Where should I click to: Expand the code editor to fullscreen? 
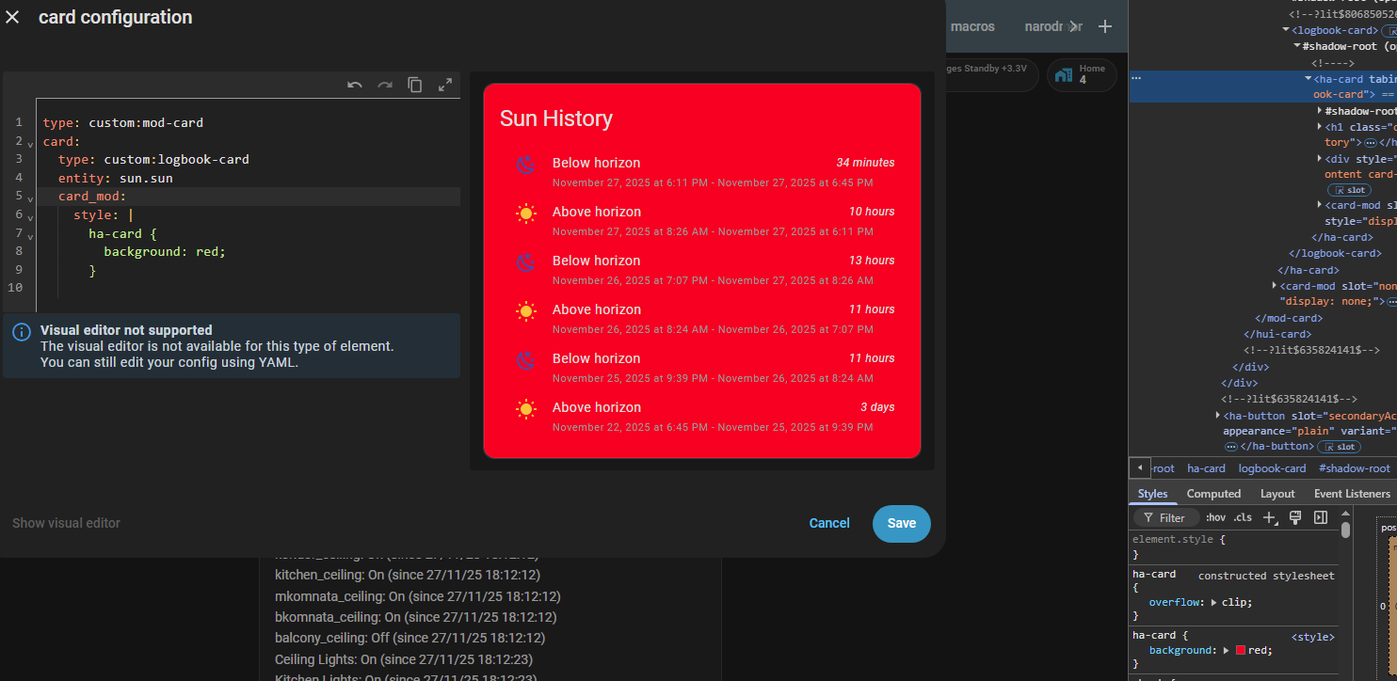click(x=445, y=85)
